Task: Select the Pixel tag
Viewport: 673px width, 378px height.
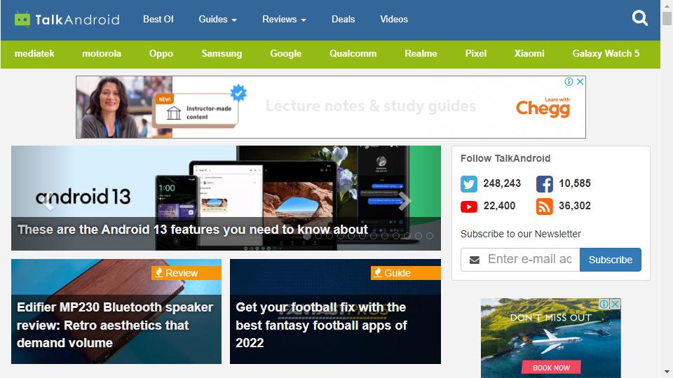Action: (475, 54)
